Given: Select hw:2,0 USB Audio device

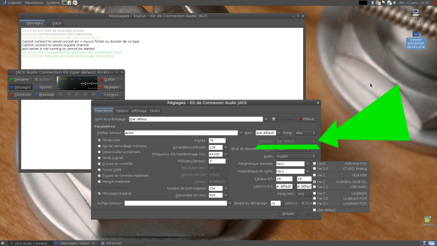Looking at the screenshot, I should (340, 186).
